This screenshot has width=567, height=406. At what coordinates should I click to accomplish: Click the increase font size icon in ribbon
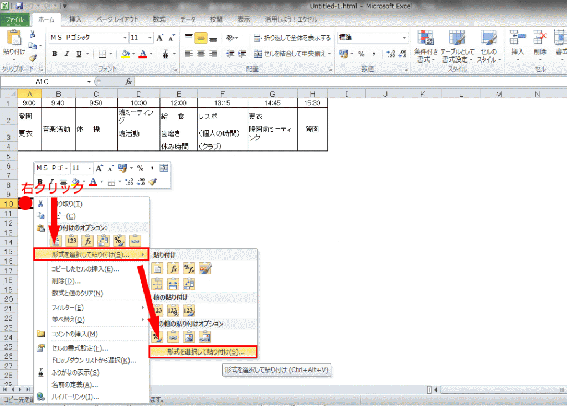click(161, 38)
